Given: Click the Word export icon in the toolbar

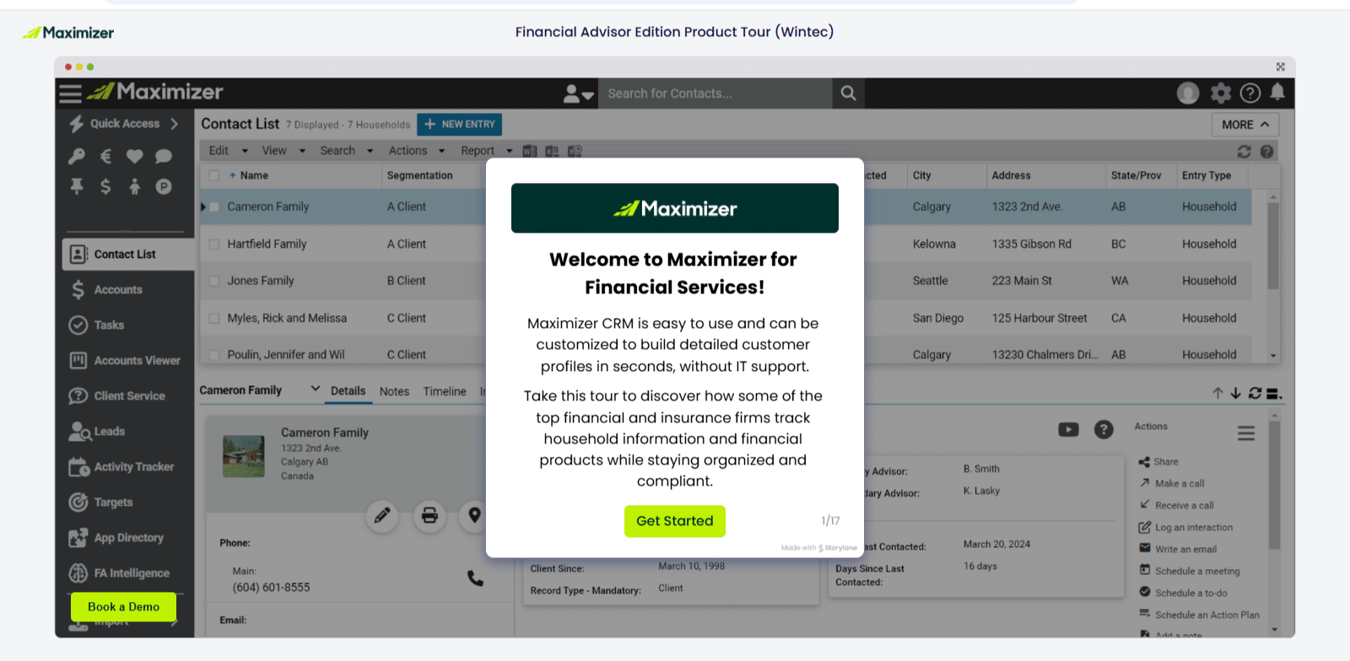Looking at the screenshot, I should click(x=530, y=151).
